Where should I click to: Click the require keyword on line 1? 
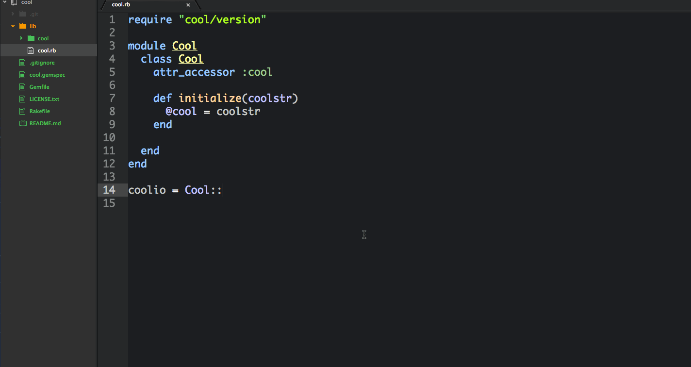(150, 20)
